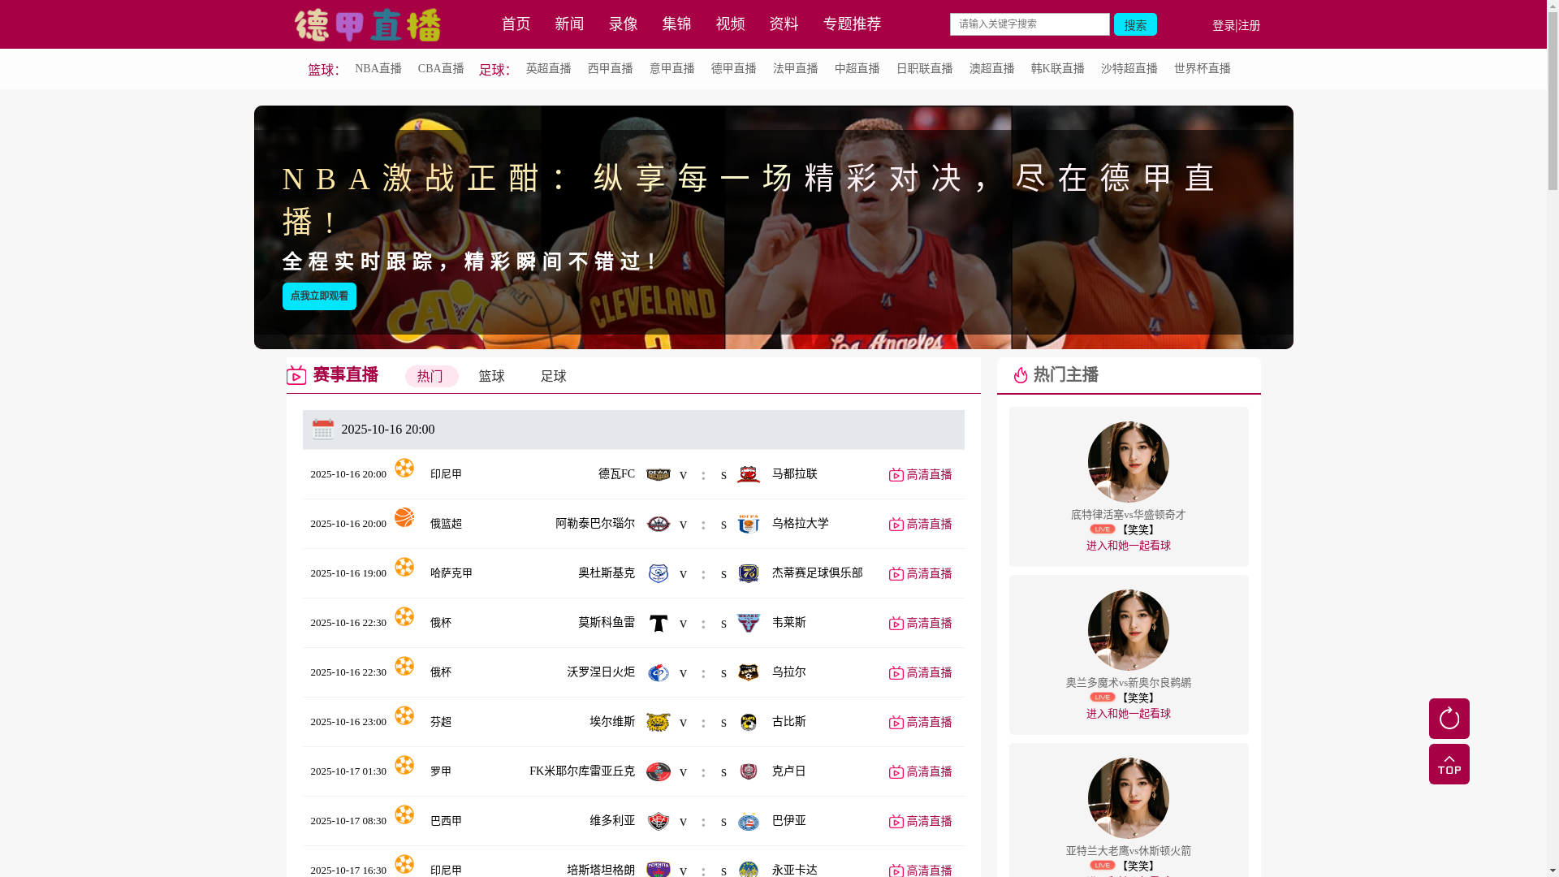Open 高清直播 link for 芬超 match
The image size is (1559, 877).
coord(920,722)
